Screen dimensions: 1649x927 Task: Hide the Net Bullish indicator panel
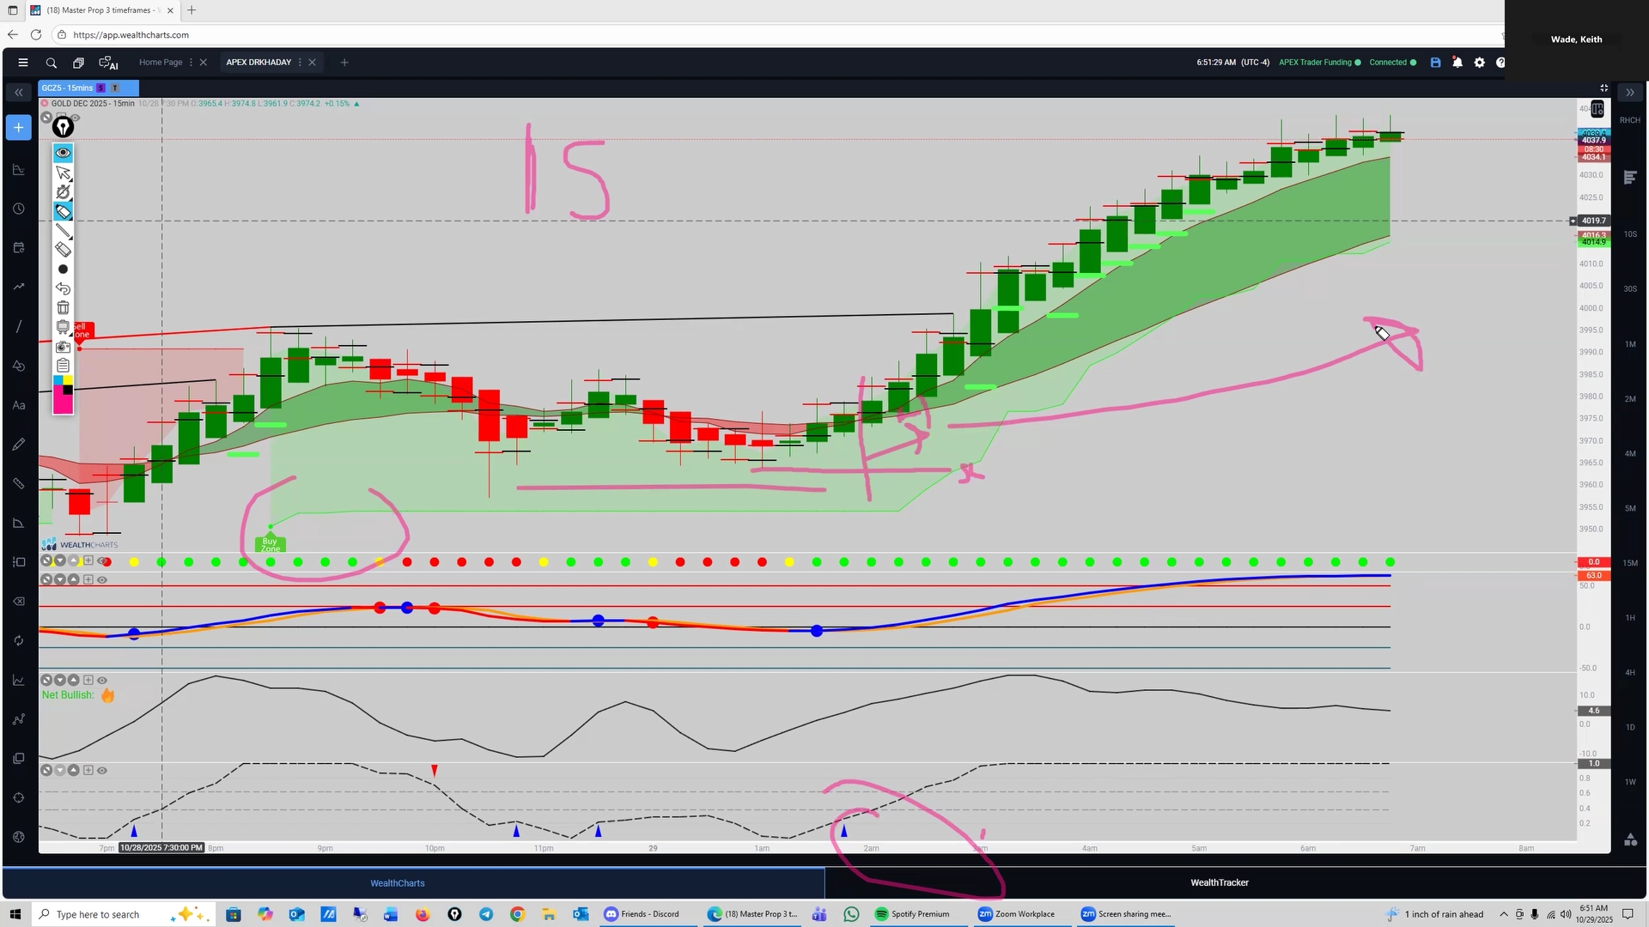click(102, 680)
